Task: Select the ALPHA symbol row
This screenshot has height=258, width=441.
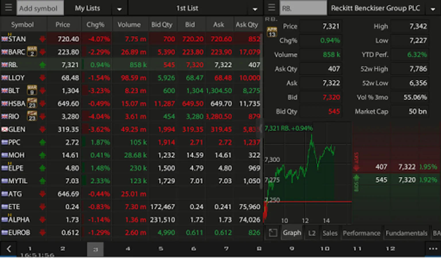Action: [131, 220]
